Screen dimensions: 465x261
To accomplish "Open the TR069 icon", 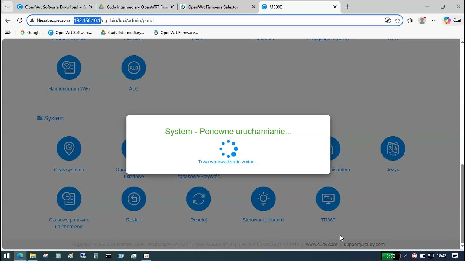I will pos(328,199).
